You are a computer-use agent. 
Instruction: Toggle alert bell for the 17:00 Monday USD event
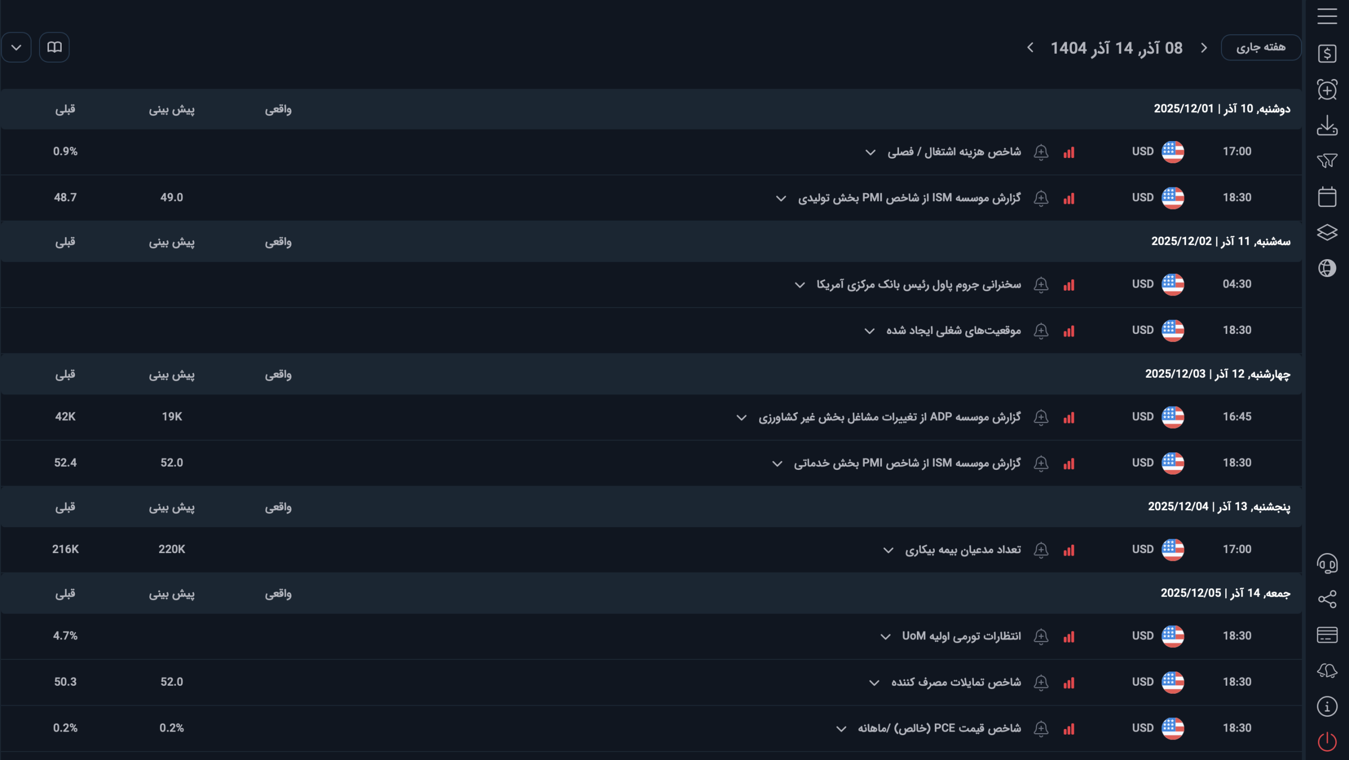pyautogui.click(x=1041, y=152)
